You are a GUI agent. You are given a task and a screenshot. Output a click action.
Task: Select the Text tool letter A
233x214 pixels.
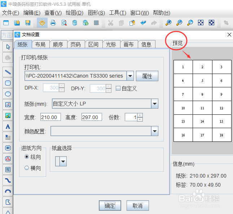coord(8,127)
